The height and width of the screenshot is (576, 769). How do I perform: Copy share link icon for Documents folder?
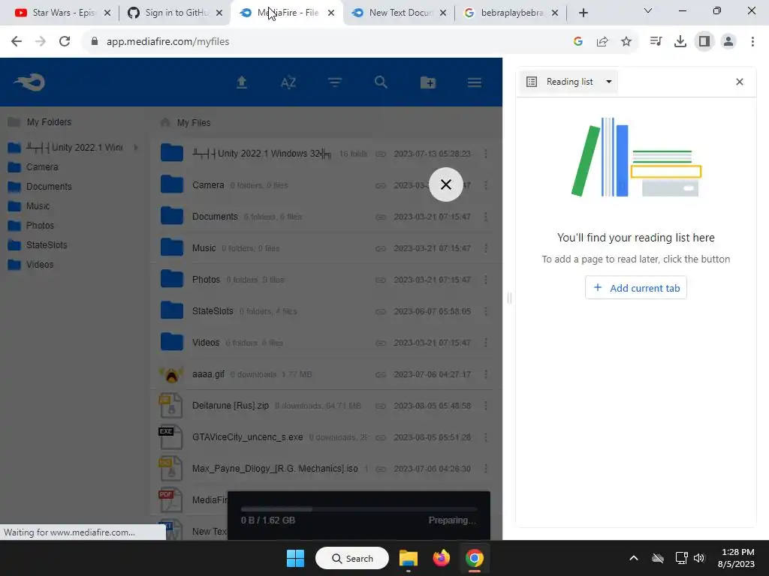(x=381, y=217)
